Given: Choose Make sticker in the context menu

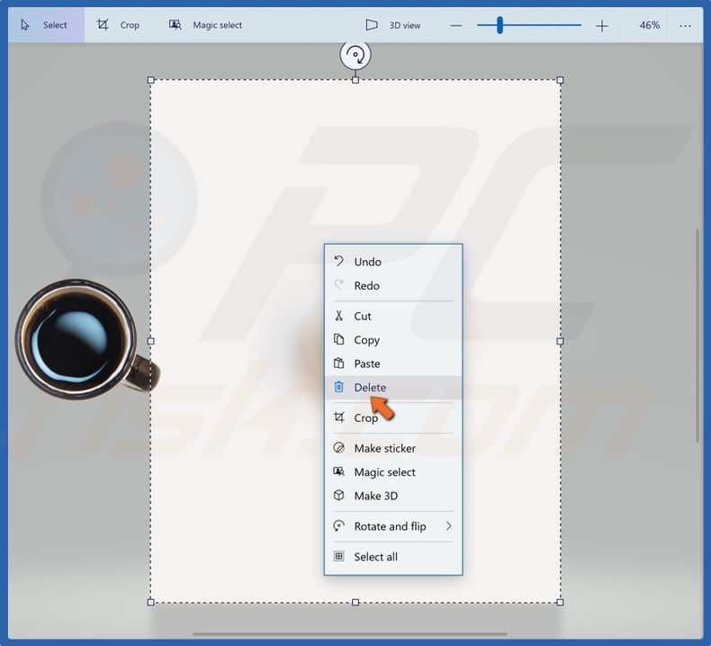Looking at the screenshot, I should [x=393, y=448].
